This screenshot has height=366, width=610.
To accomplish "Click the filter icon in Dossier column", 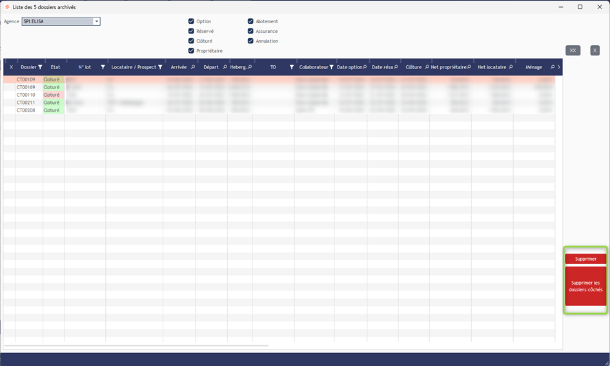I will coord(40,67).
